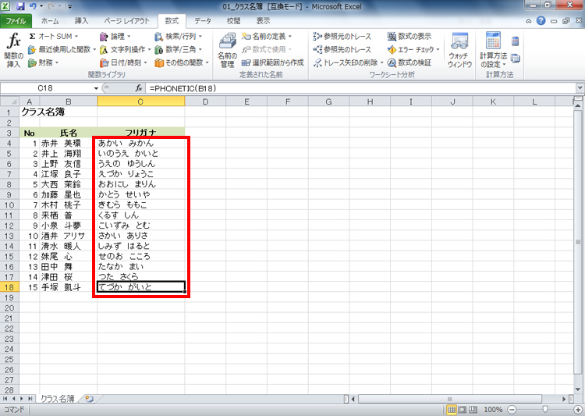Image resolution: width=585 pixels, height=416 pixels.
Task: Go to first sheet navigation arrow
Action: click(5, 399)
